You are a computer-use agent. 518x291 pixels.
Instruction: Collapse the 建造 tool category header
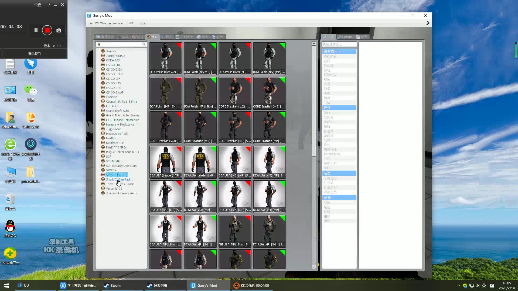[339, 108]
